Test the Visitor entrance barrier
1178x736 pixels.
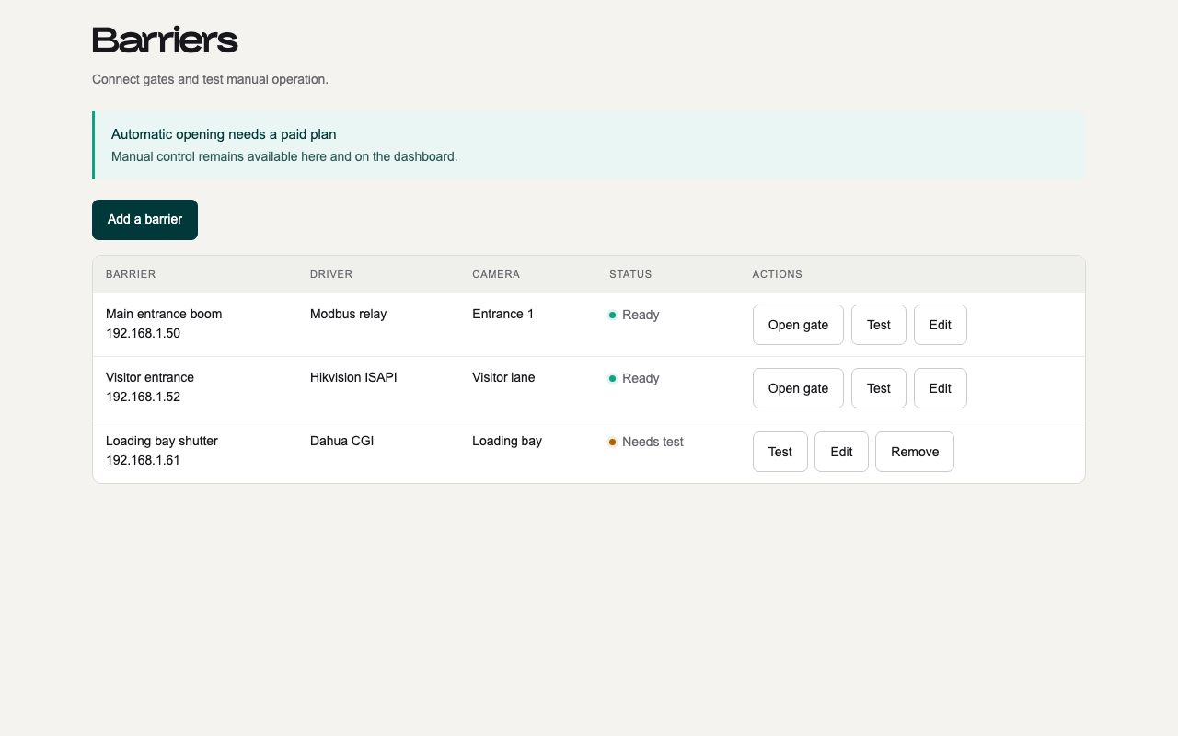pyautogui.click(x=879, y=388)
